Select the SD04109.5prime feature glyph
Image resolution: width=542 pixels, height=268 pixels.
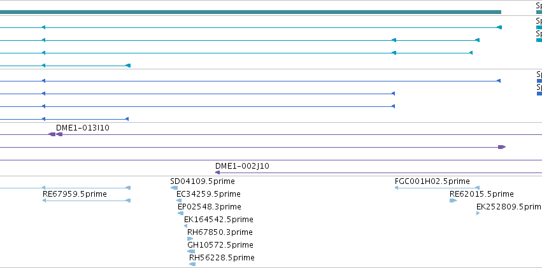(175, 188)
